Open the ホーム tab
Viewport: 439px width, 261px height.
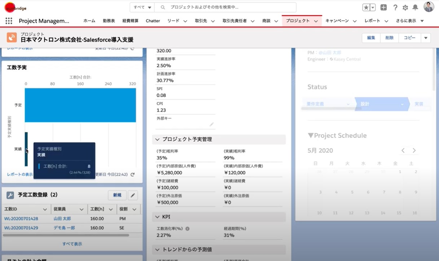point(89,21)
